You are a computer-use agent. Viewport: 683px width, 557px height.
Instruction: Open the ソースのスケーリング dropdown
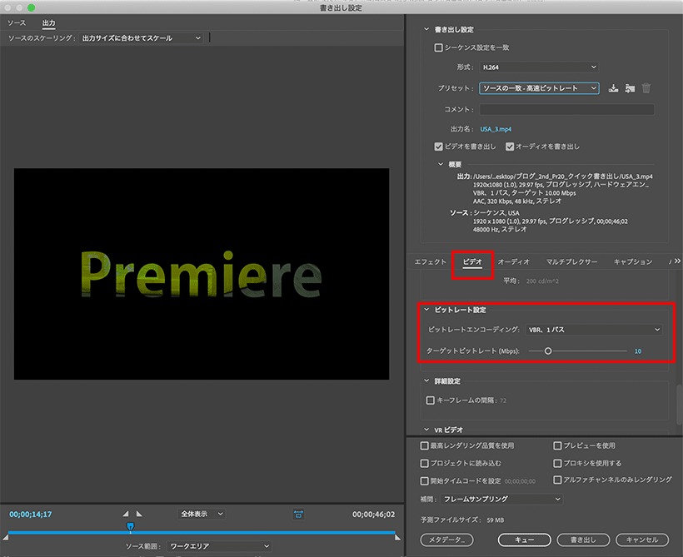(142, 38)
